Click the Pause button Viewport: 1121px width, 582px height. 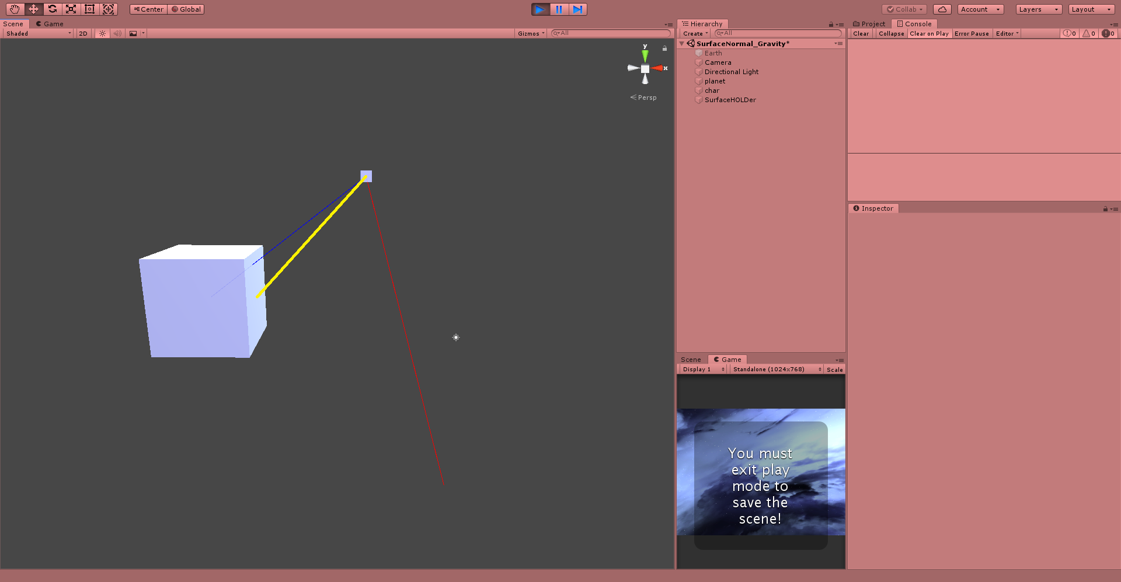(x=559, y=9)
